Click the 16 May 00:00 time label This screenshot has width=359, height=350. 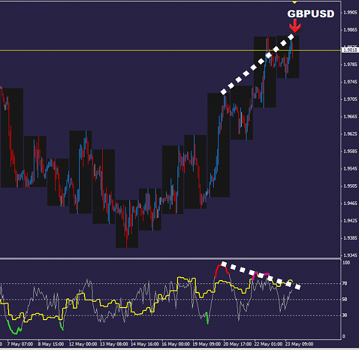[176, 344]
